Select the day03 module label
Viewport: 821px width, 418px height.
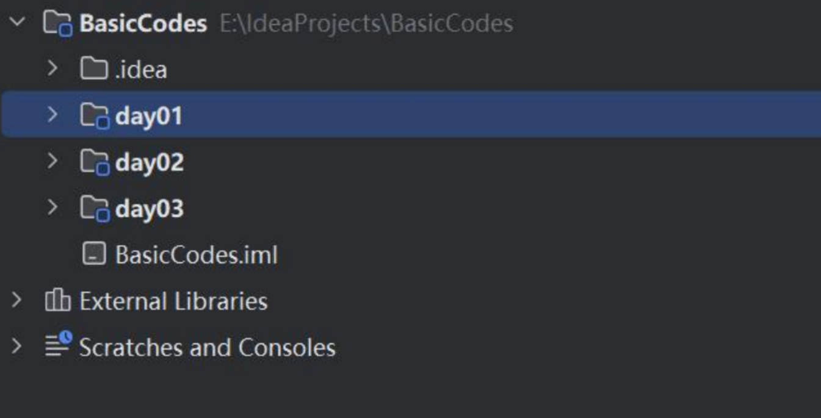tap(150, 209)
